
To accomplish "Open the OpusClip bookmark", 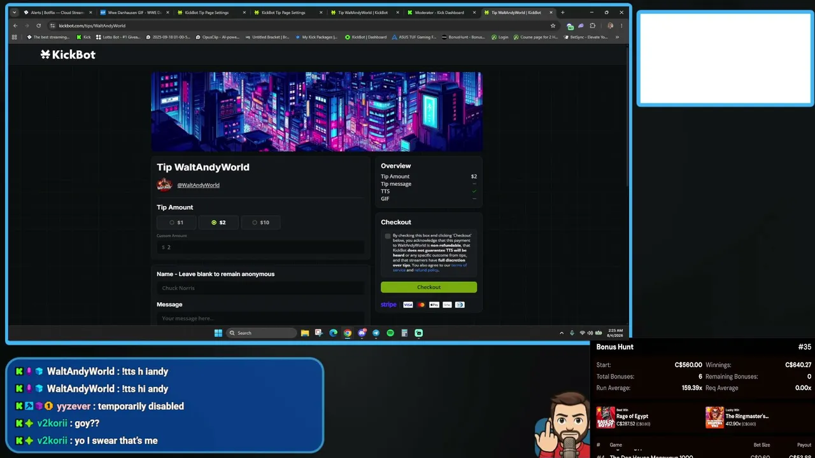I will click(x=217, y=37).
